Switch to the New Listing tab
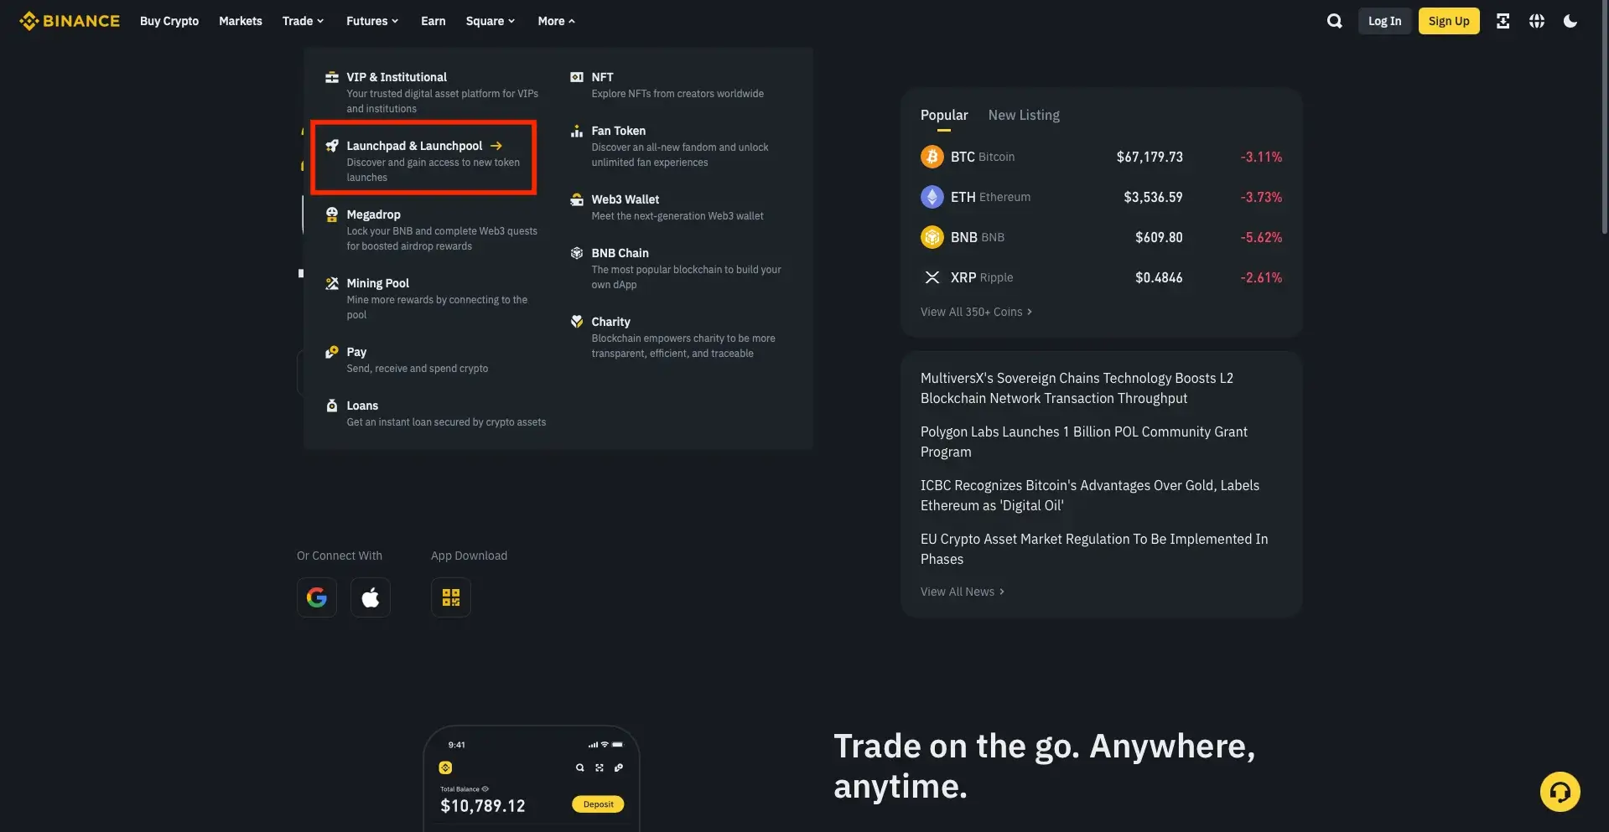This screenshot has width=1609, height=832. click(x=1024, y=115)
